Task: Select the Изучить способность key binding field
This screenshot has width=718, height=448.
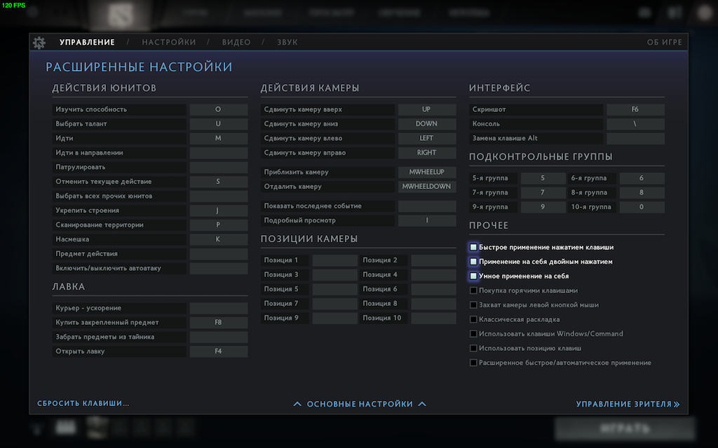Action: pos(218,110)
